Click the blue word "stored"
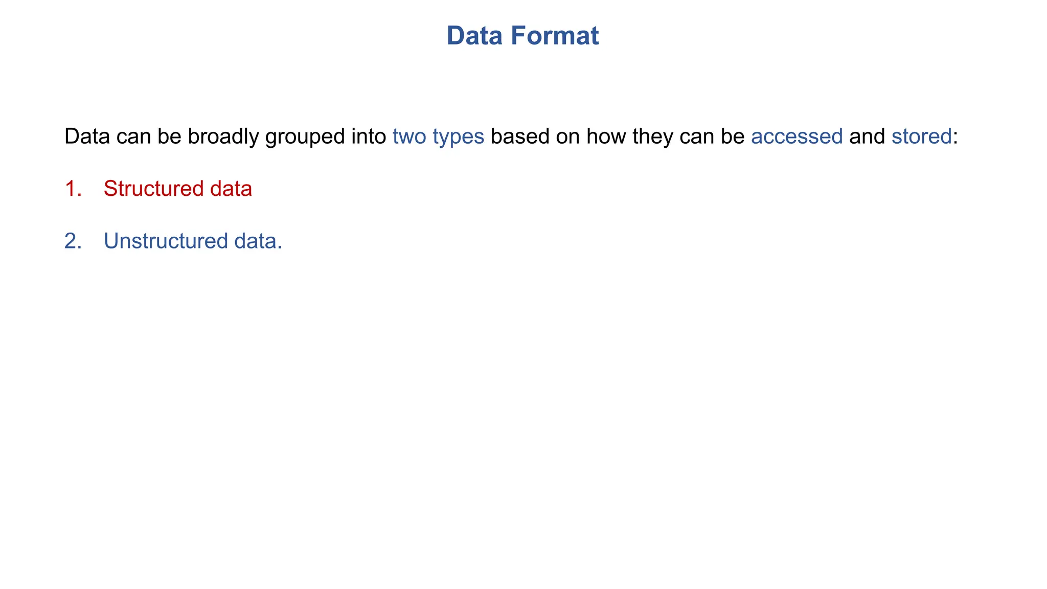Image resolution: width=1047 pixels, height=589 pixels. (921, 137)
